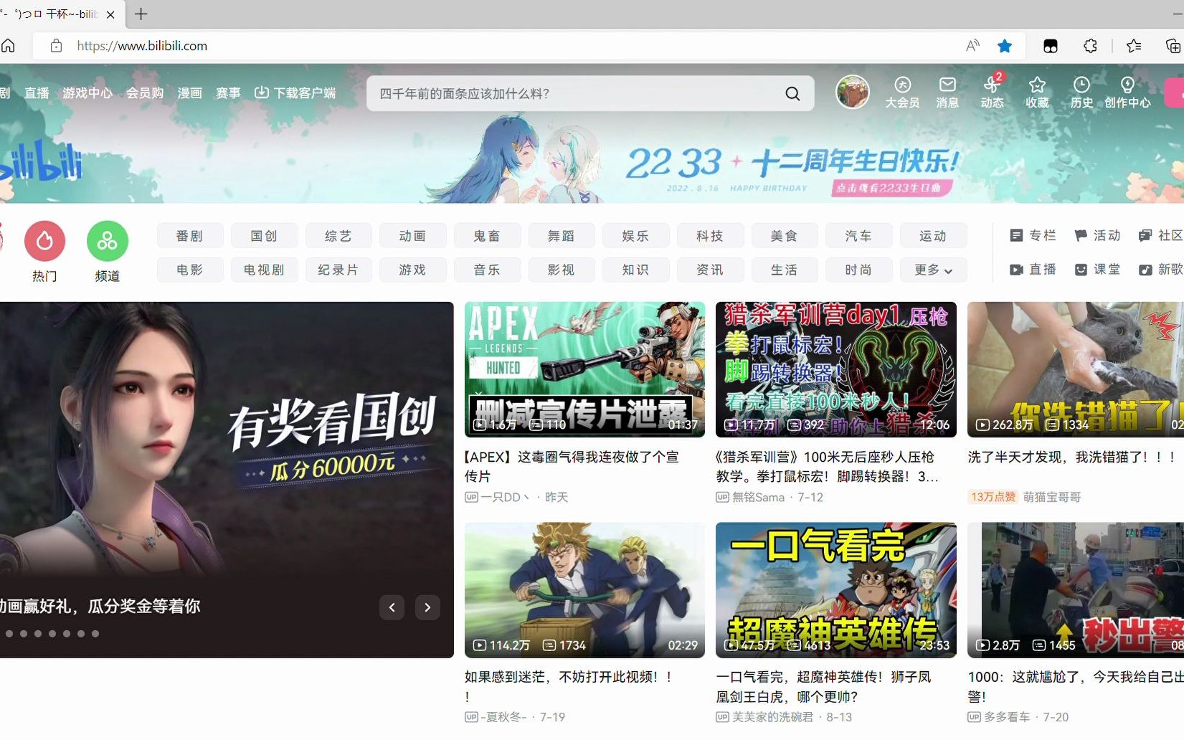Select the last carousel indicator dot
Viewport: 1184px width, 740px height.
[x=95, y=634]
